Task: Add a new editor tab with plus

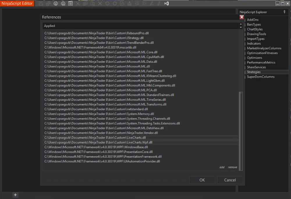Action: pos(15,195)
